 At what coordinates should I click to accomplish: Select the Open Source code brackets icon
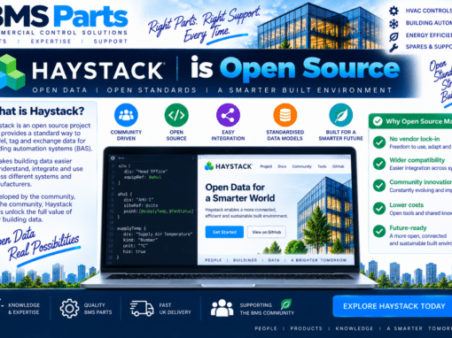point(176,115)
